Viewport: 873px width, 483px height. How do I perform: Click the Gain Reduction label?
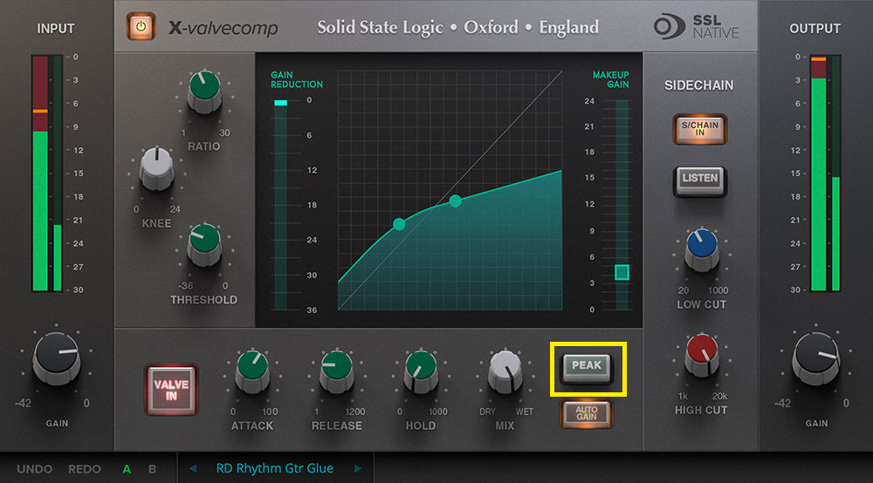[x=297, y=79]
